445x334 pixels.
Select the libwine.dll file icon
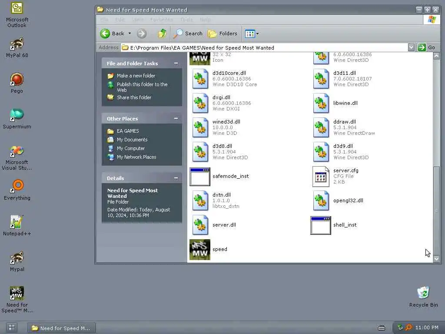tap(321, 103)
